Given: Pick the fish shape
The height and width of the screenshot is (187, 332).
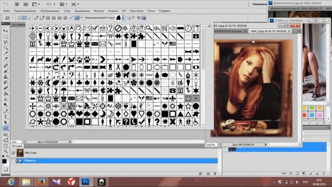Looking at the screenshot, I should (196, 51).
